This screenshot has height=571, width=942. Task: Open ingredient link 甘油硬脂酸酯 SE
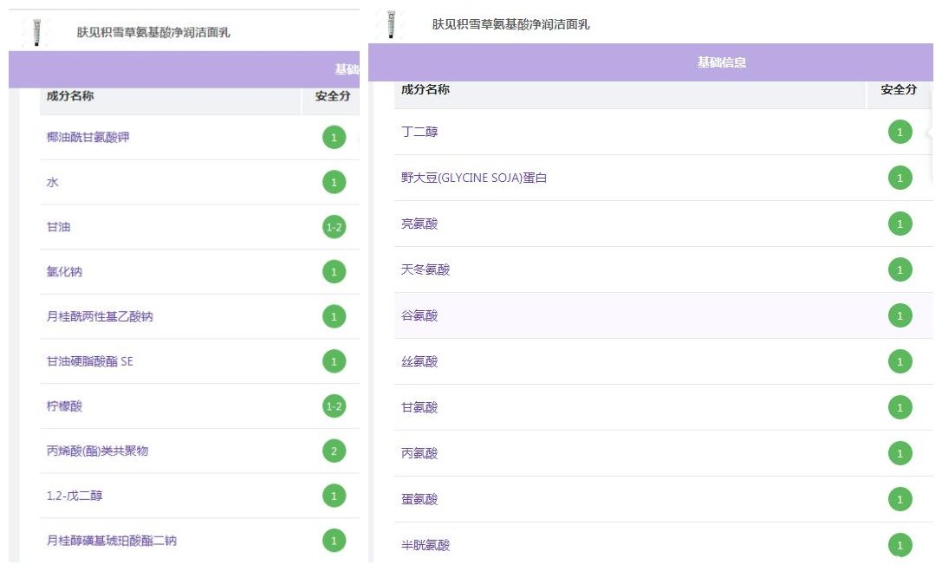coord(90,361)
